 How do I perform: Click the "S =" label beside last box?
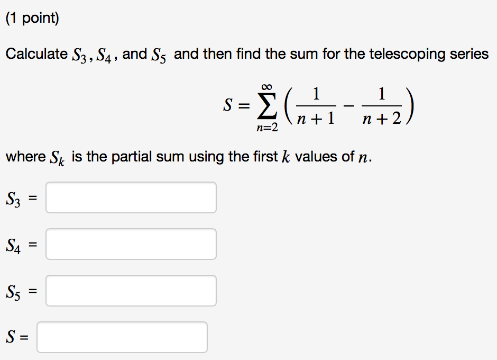tap(17, 337)
